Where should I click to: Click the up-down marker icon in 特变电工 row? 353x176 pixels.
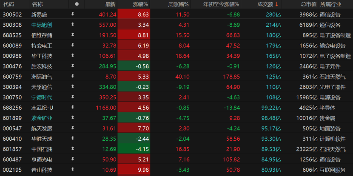click(72, 45)
